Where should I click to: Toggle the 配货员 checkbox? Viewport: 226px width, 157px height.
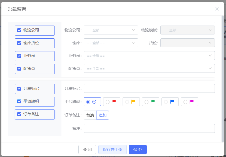point(19,69)
